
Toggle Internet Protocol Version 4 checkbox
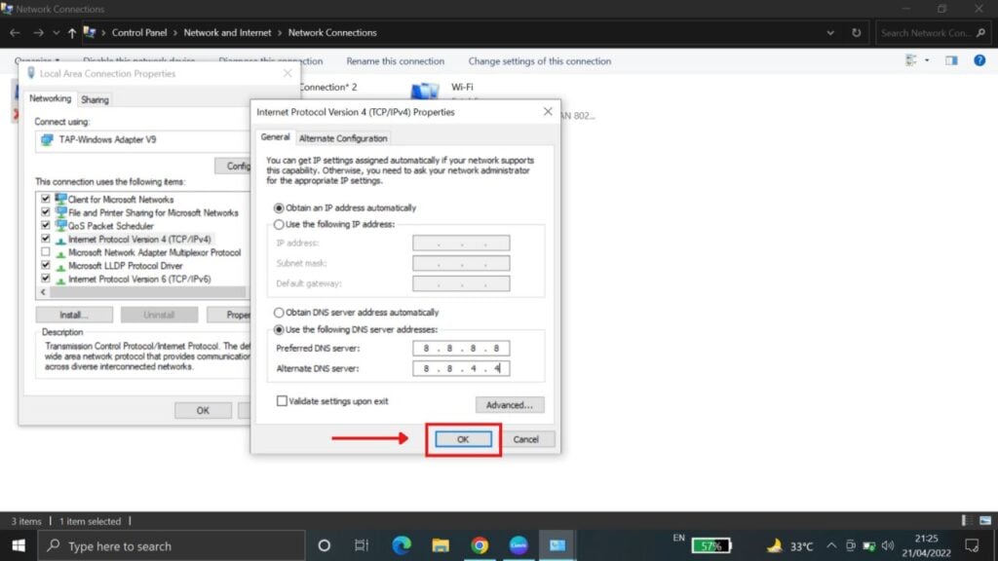click(45, 239)
